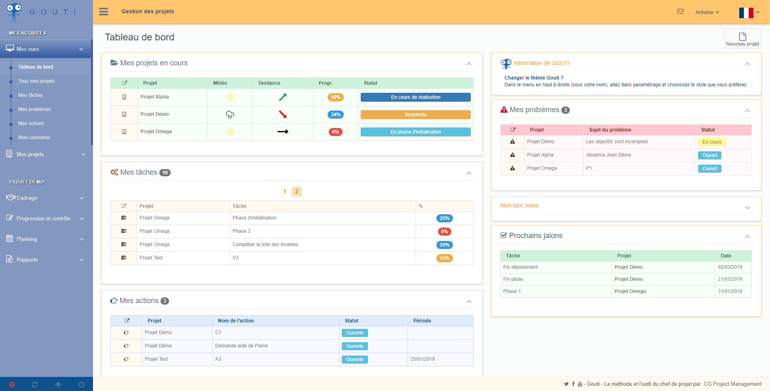The height and width of the screenshot is (391, 770).
Task: Open task icon for Phase d'initialisation row
Action: [x=124, y=218]
